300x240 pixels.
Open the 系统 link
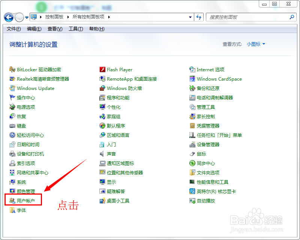pyautogui.click(x=21, y=182)
